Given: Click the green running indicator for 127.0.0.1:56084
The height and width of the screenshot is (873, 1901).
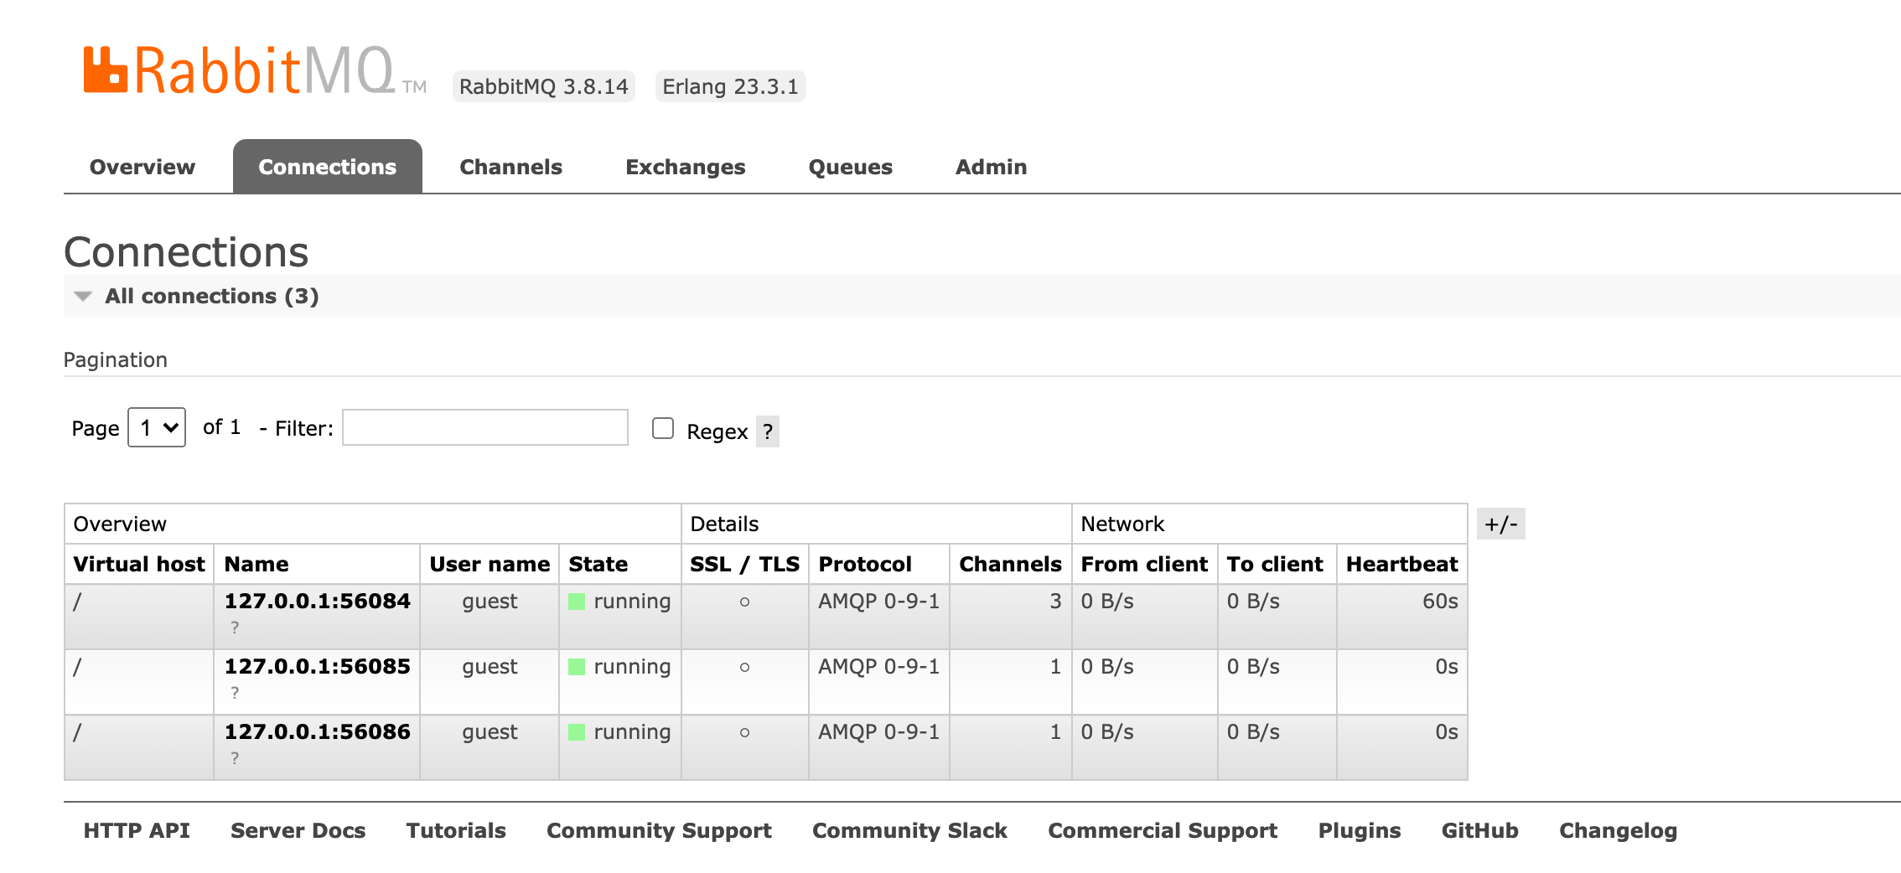Looking at the screenshot, I should [x=577, y=601].
